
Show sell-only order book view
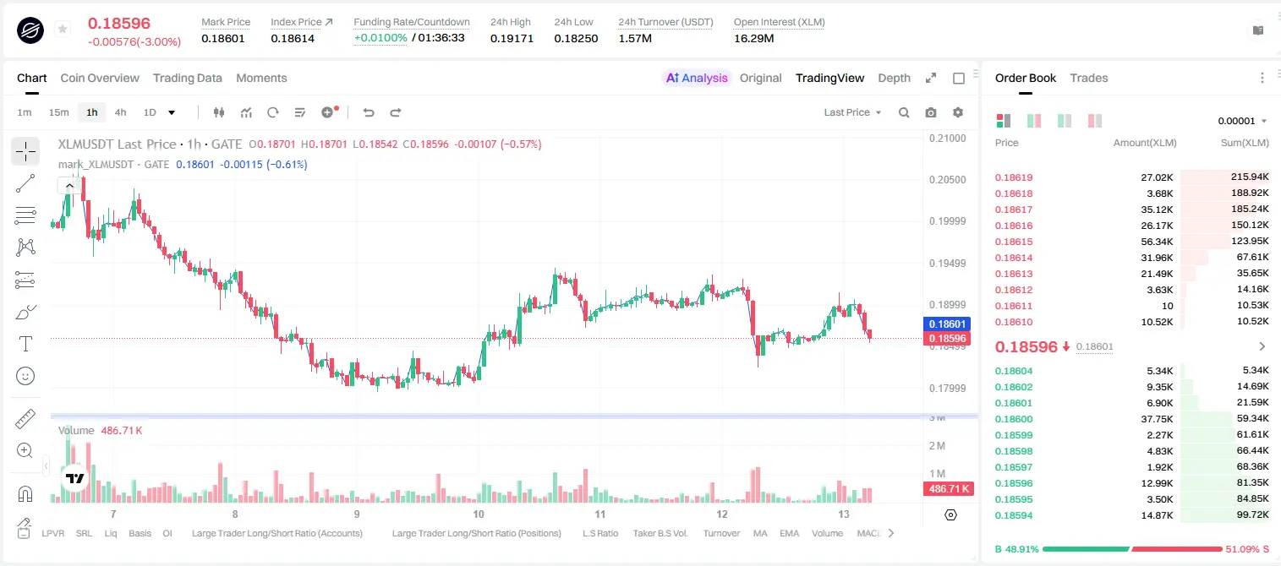[x=1095, y=121]
